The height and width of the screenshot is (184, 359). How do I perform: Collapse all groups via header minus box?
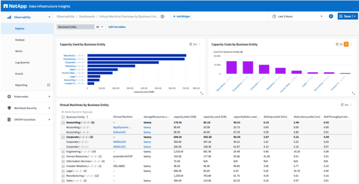[x=63, y=117]
